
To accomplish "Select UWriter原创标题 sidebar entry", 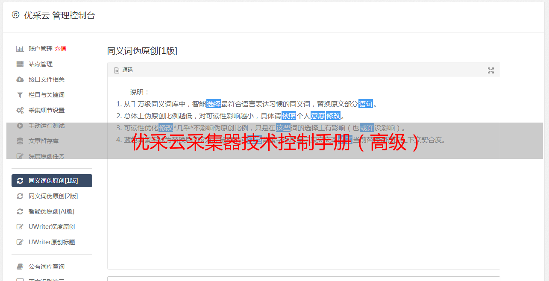I will coord(52,242).
